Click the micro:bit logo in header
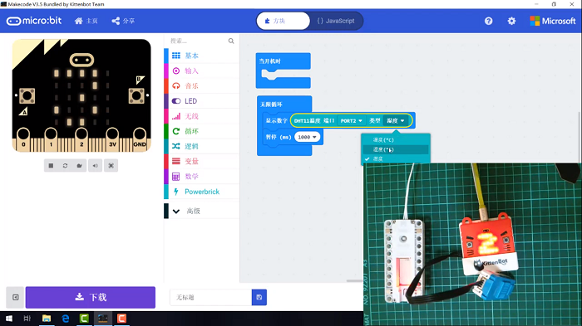The image size is (582, 326). (x=34, y=21)
